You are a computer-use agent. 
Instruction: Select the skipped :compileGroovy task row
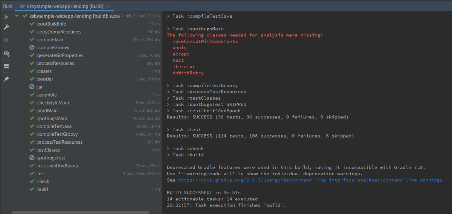coord(88,47)
